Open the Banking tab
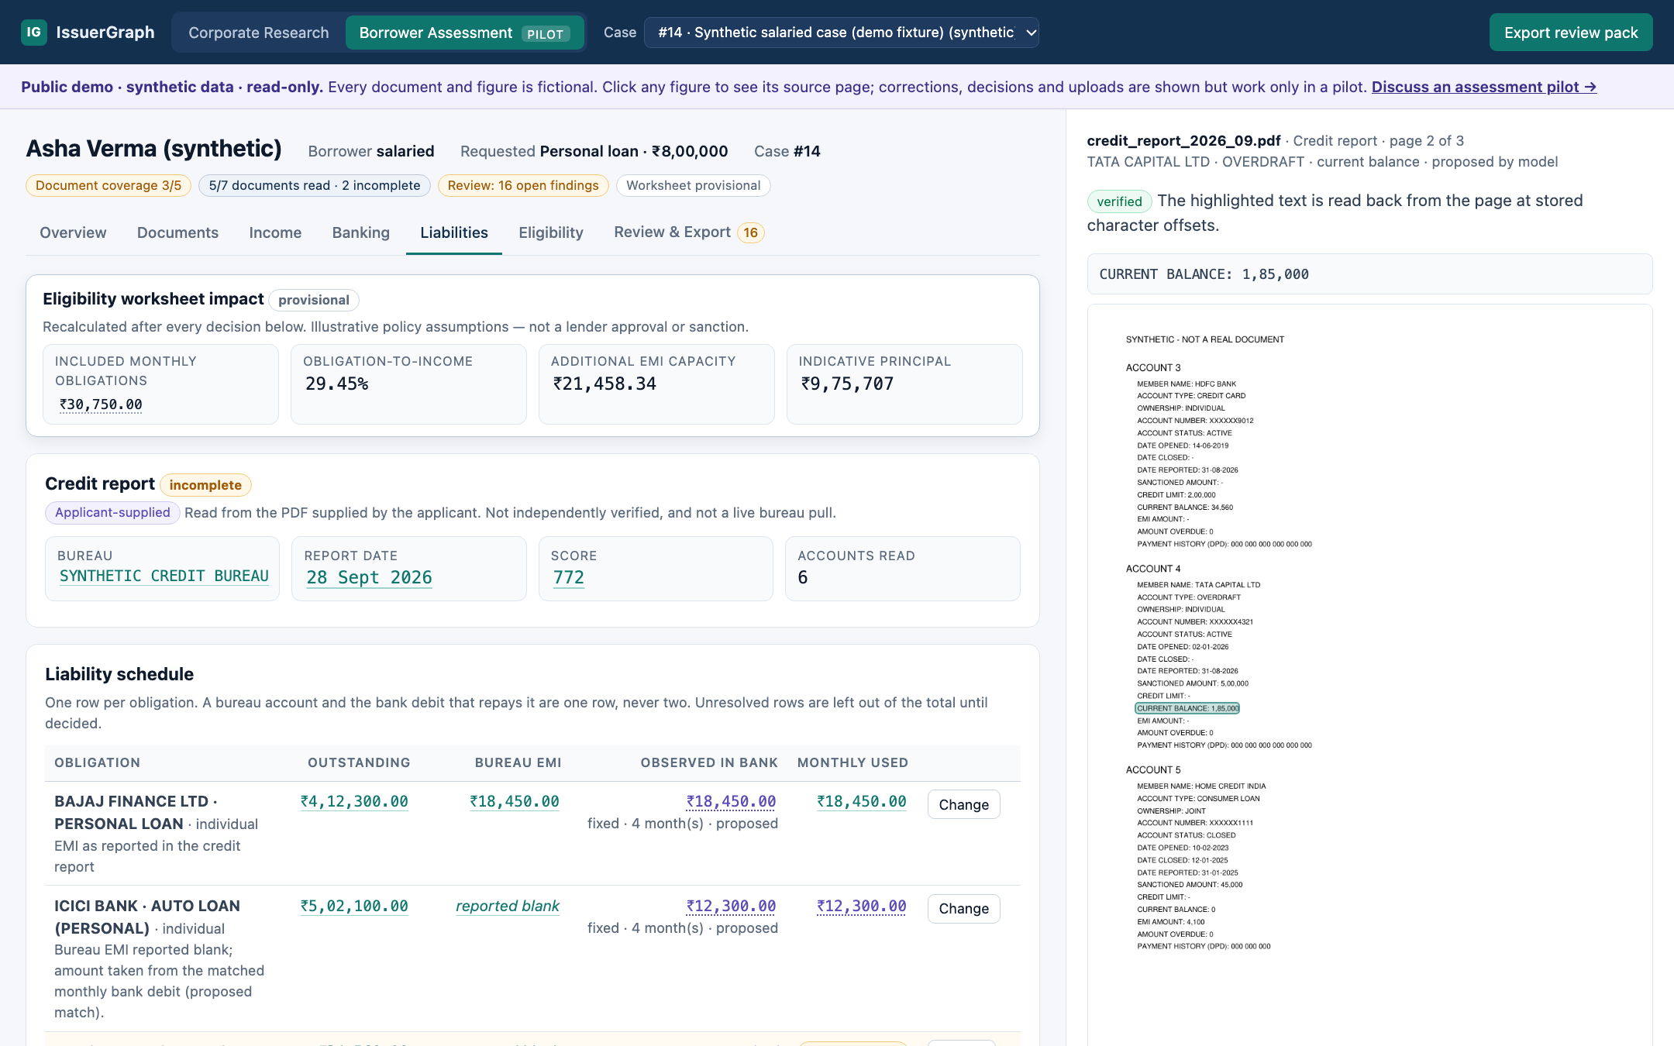The width and height of the screenshot is (1674, 1046). pyautogui.click(x=360, y=232)
